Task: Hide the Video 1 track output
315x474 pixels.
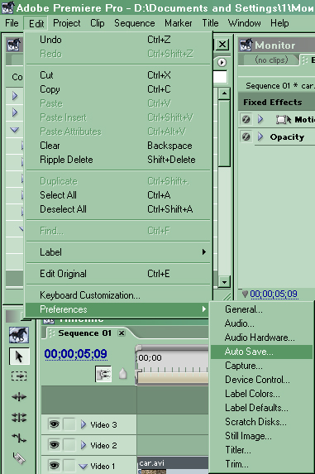Action: [x=54, y=466]
